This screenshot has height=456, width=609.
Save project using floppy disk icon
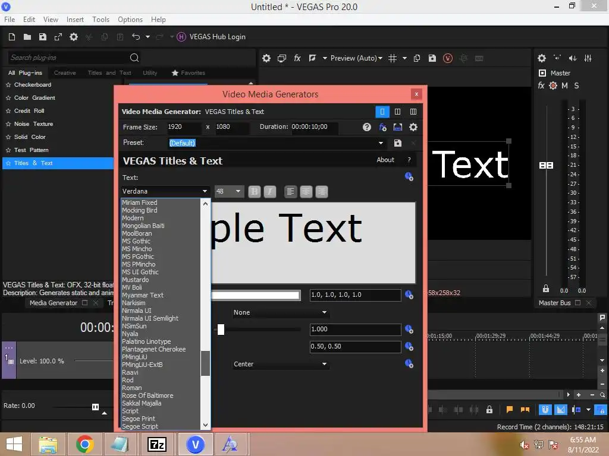[43, 37]
